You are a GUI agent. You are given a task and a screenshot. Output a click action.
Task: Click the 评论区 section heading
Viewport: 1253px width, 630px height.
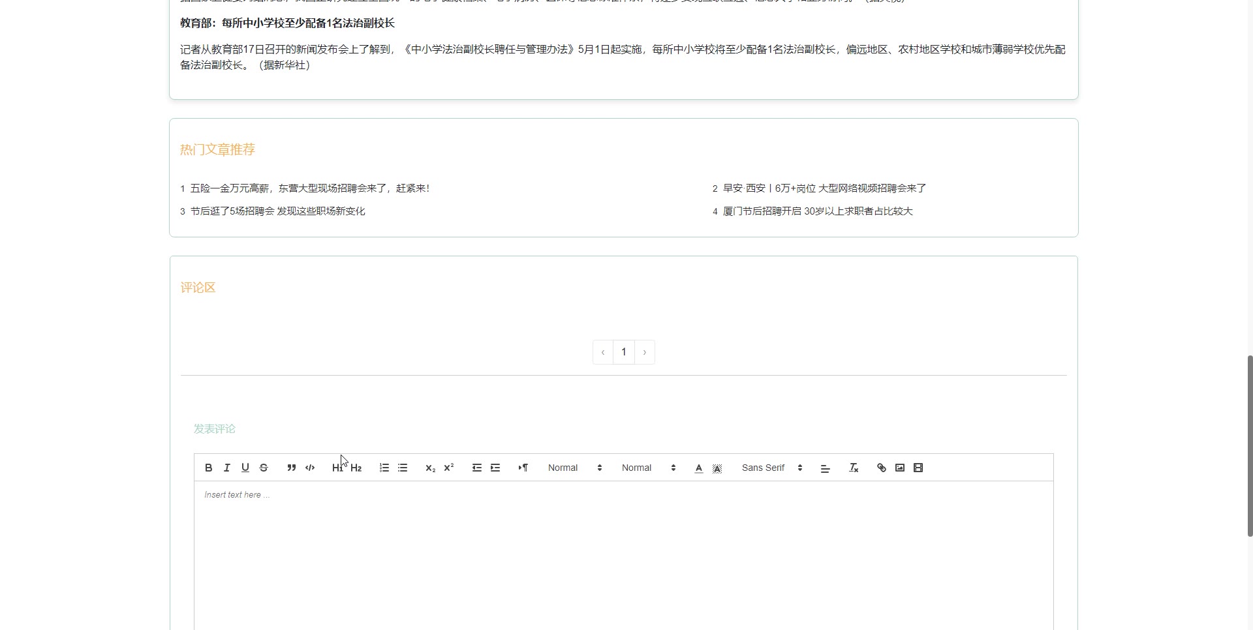tap(198, 288)
